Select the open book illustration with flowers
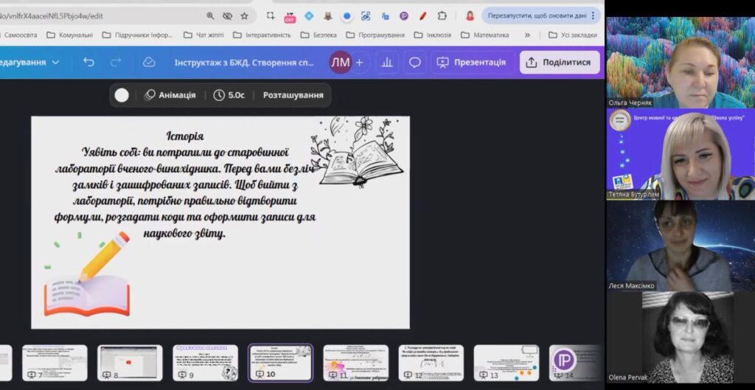 point(357,152)
